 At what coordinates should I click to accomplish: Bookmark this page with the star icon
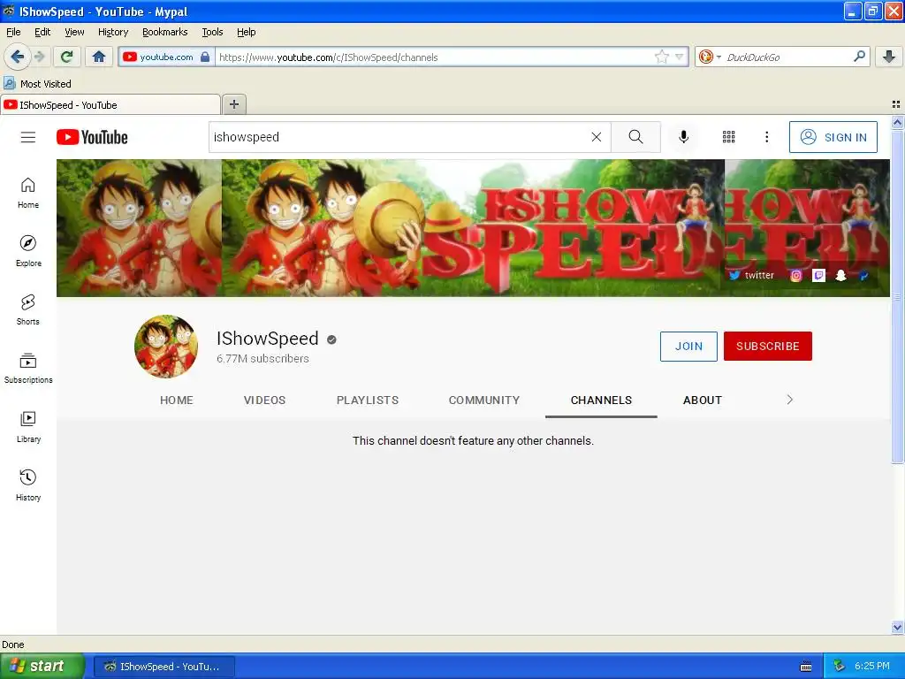coord(661,57)
